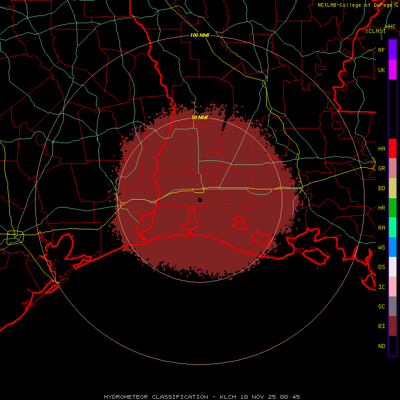
Task: Click the black radar site dot at center
Action: point(200,200)
